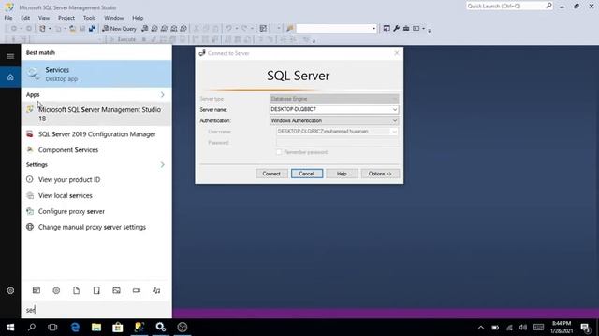Click the New Query toolbar button
599x336 pixels.
119,29
